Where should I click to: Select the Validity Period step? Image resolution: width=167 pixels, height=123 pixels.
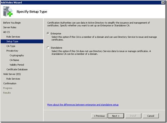coord(17,65)
